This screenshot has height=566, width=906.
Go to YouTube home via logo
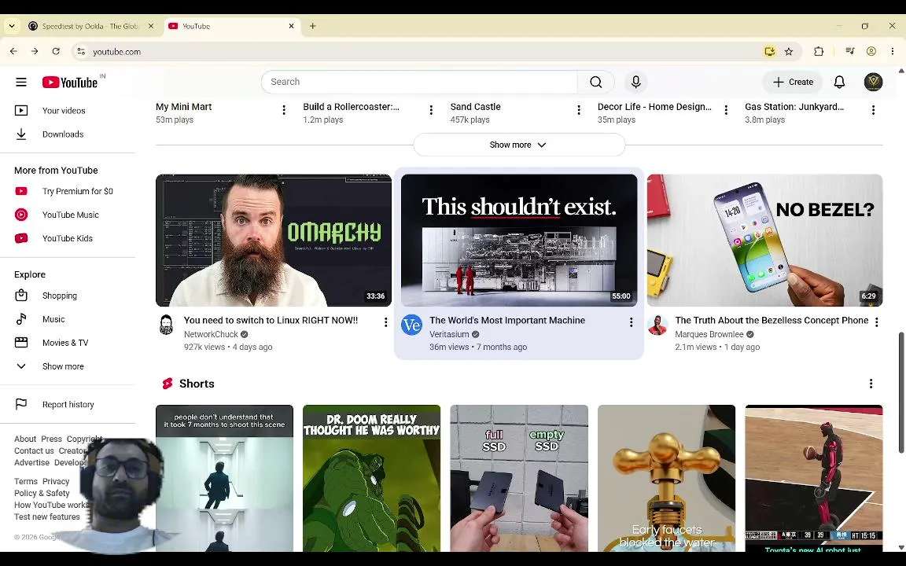(x=70, y=82)
